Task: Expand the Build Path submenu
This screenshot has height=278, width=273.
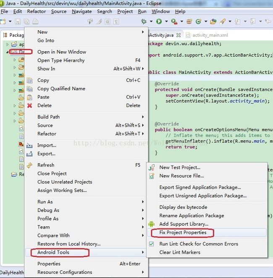Action: [143, 117]
